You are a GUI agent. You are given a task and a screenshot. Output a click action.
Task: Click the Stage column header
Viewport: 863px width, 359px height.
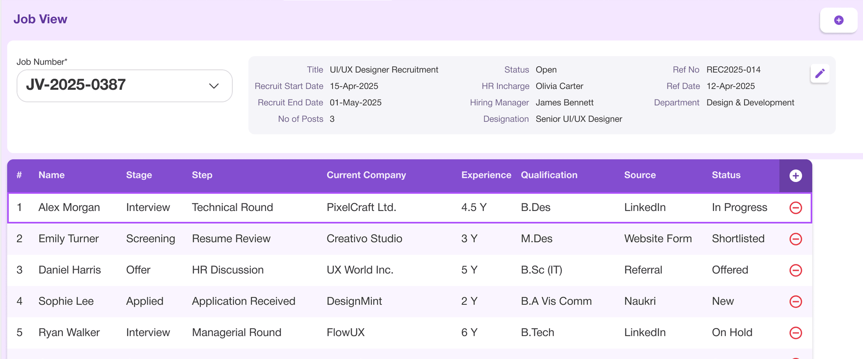[139, 175]
